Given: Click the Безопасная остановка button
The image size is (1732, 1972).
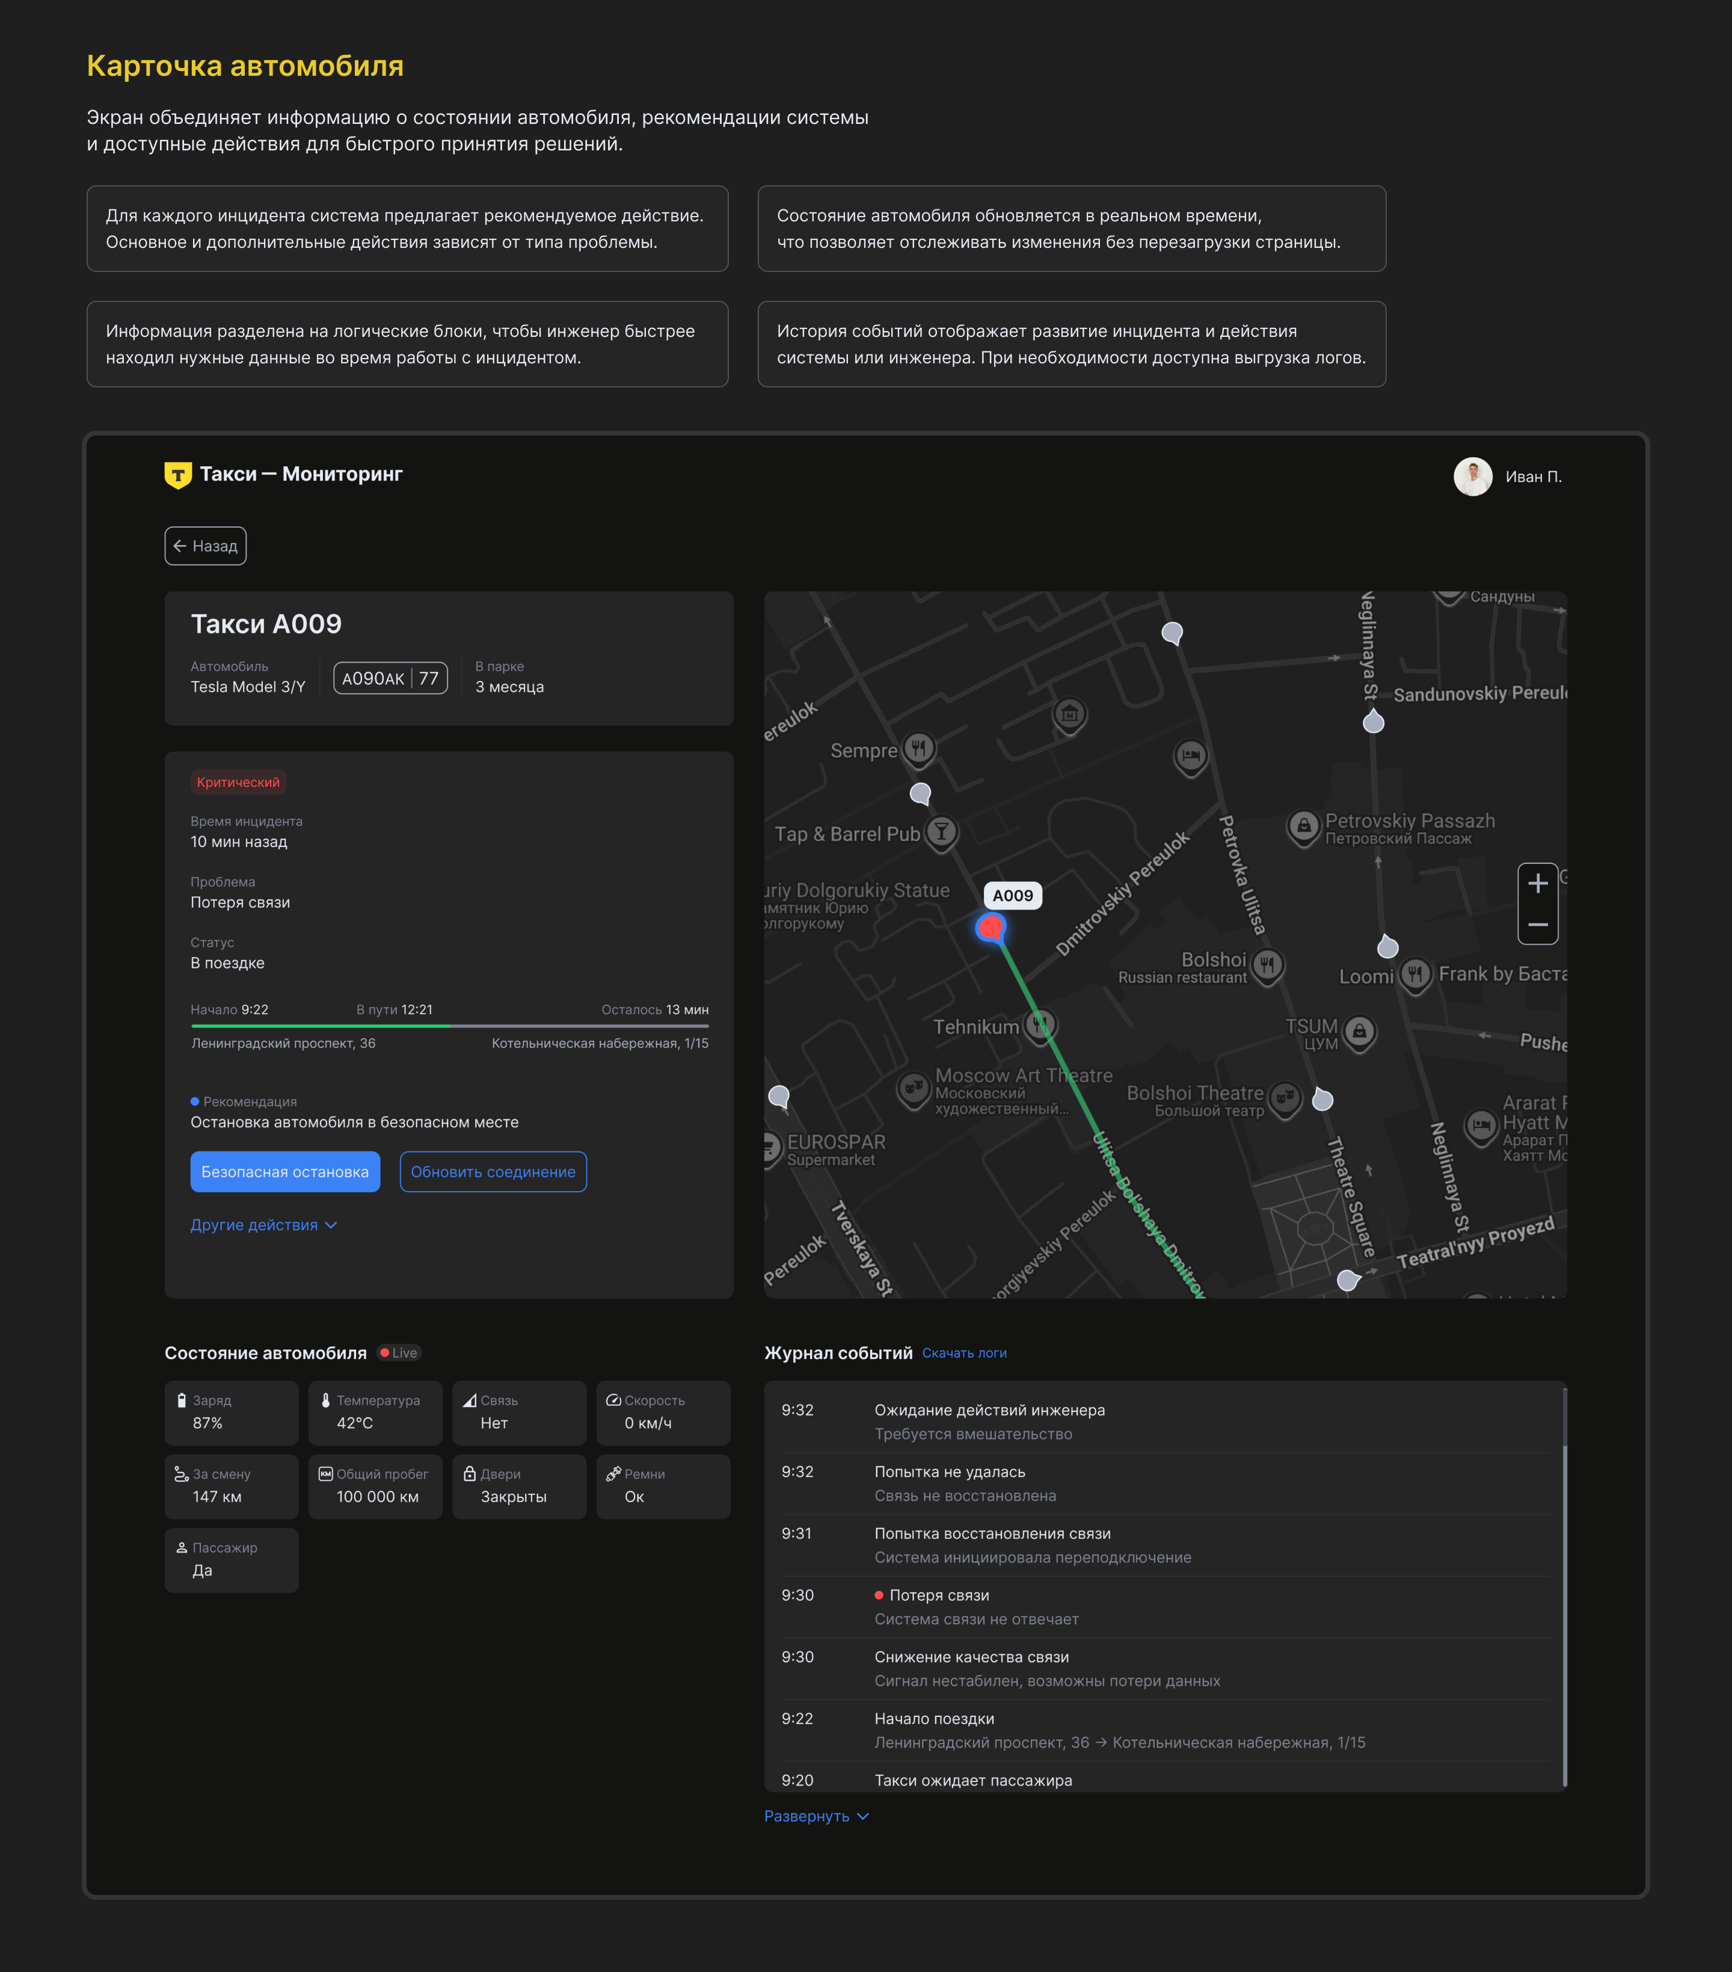Looking at the screenshot, I should [x=286, y=1171].
